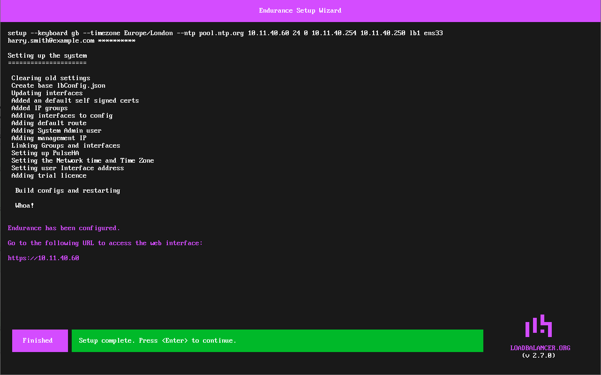The width and height of the screenshot is (601, 375).
Task: Click 'Setting user Interface address' log line
Action: tap(68, 168)
